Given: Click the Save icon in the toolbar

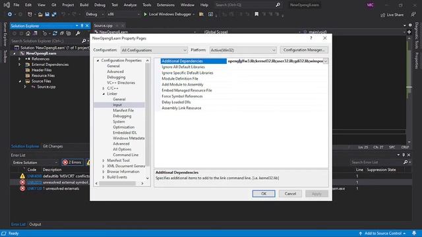Looking at the screenshot, I should click(x=47, y=14).
